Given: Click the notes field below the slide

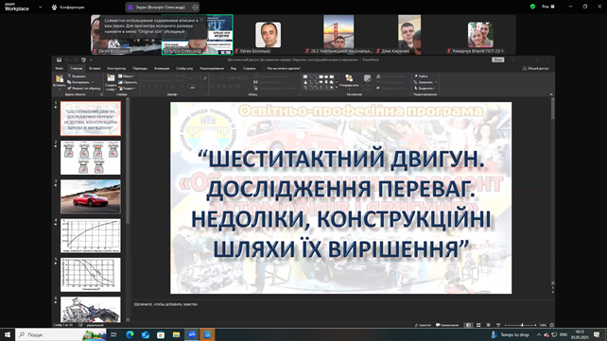Looking at the screenshot, I should tap(340, 304).
